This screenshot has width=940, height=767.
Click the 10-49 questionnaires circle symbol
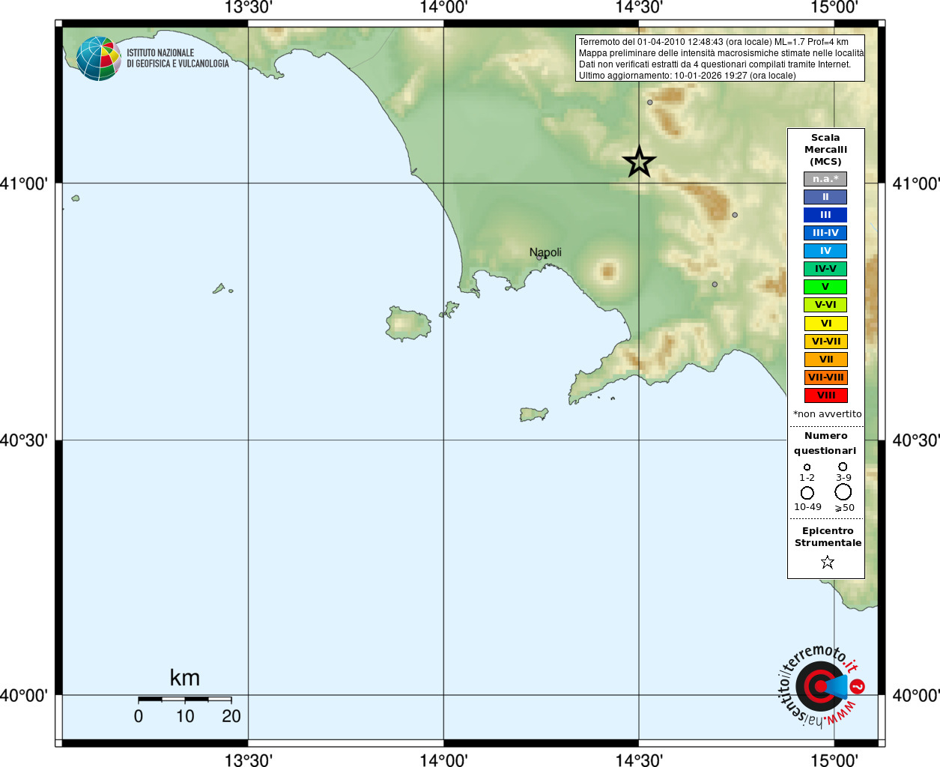point(807,493)
